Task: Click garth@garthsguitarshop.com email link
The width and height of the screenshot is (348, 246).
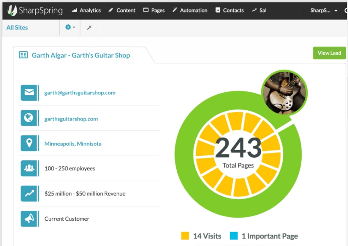Action: tap(80, 92)
